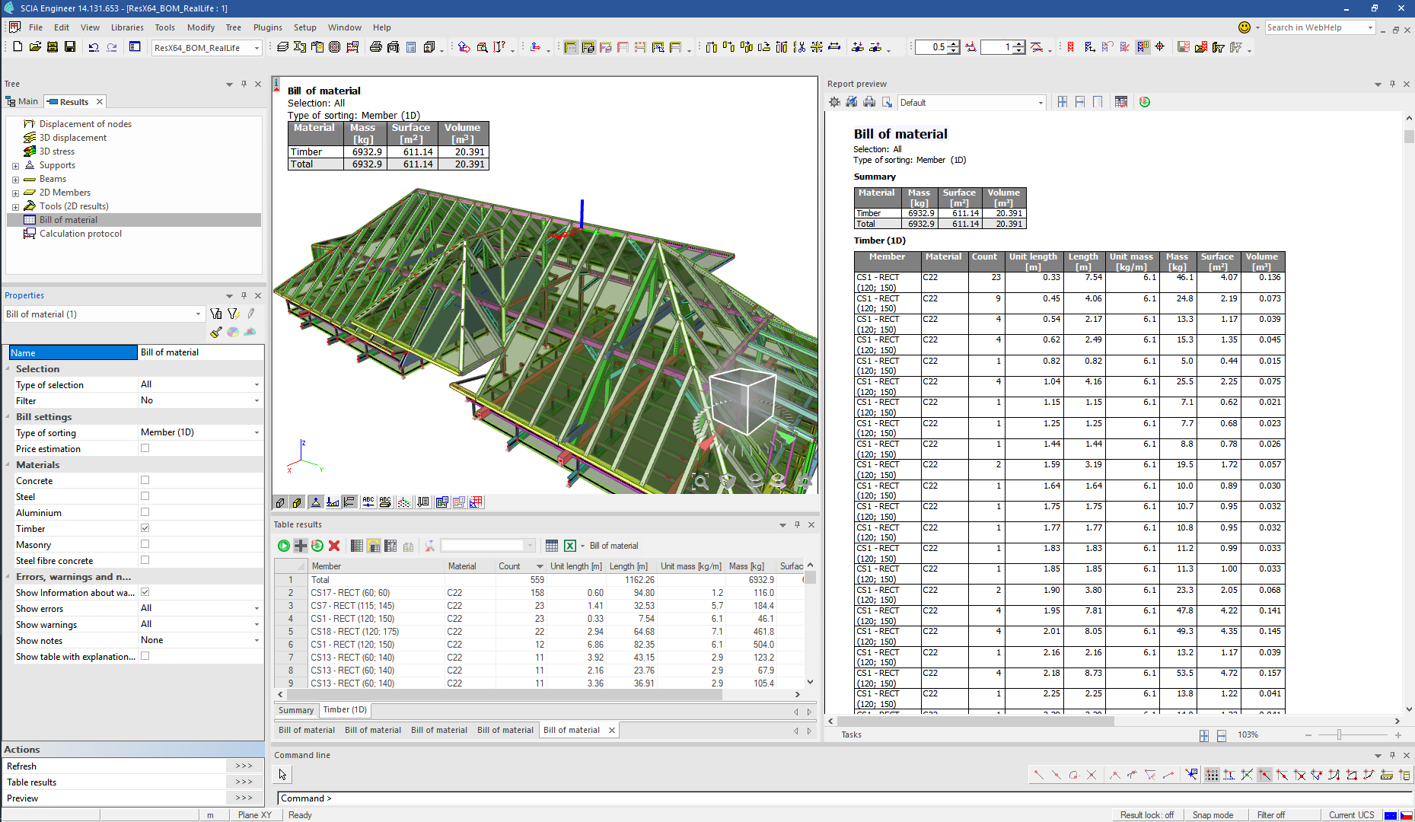Select Calculation protocol in the Results tree

80,234
